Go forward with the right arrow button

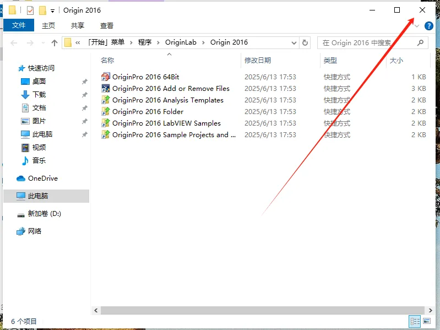30,42
